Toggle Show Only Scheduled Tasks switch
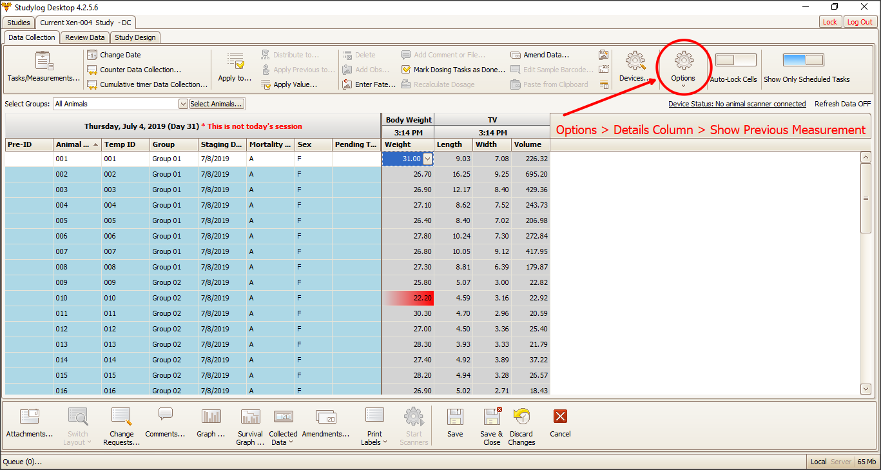 coord(804,60)
